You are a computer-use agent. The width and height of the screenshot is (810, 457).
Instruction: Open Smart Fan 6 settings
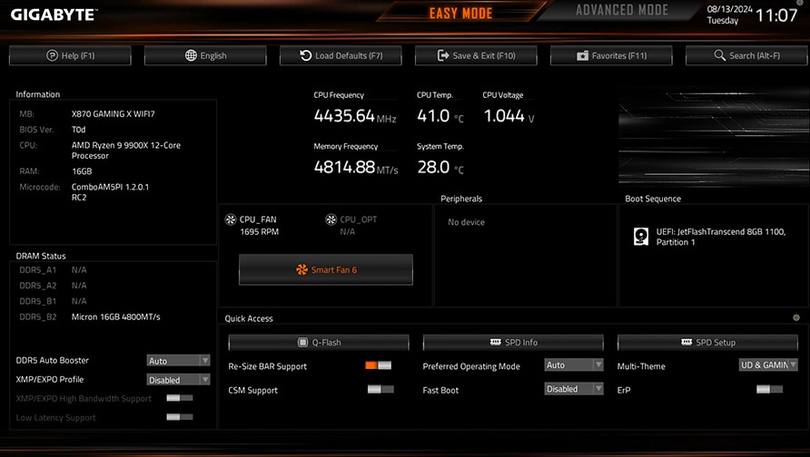326,269
